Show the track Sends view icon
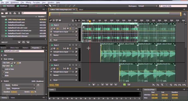 [x=57, y=21]
